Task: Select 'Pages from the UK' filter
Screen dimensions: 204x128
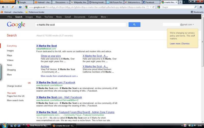Action: [16, 96]
